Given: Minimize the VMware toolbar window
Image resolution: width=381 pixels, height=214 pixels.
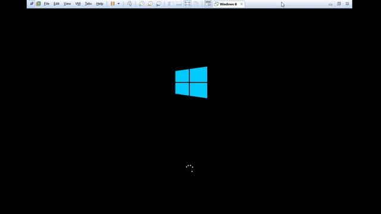Looking at the screenshot, I should pos(330,4).
